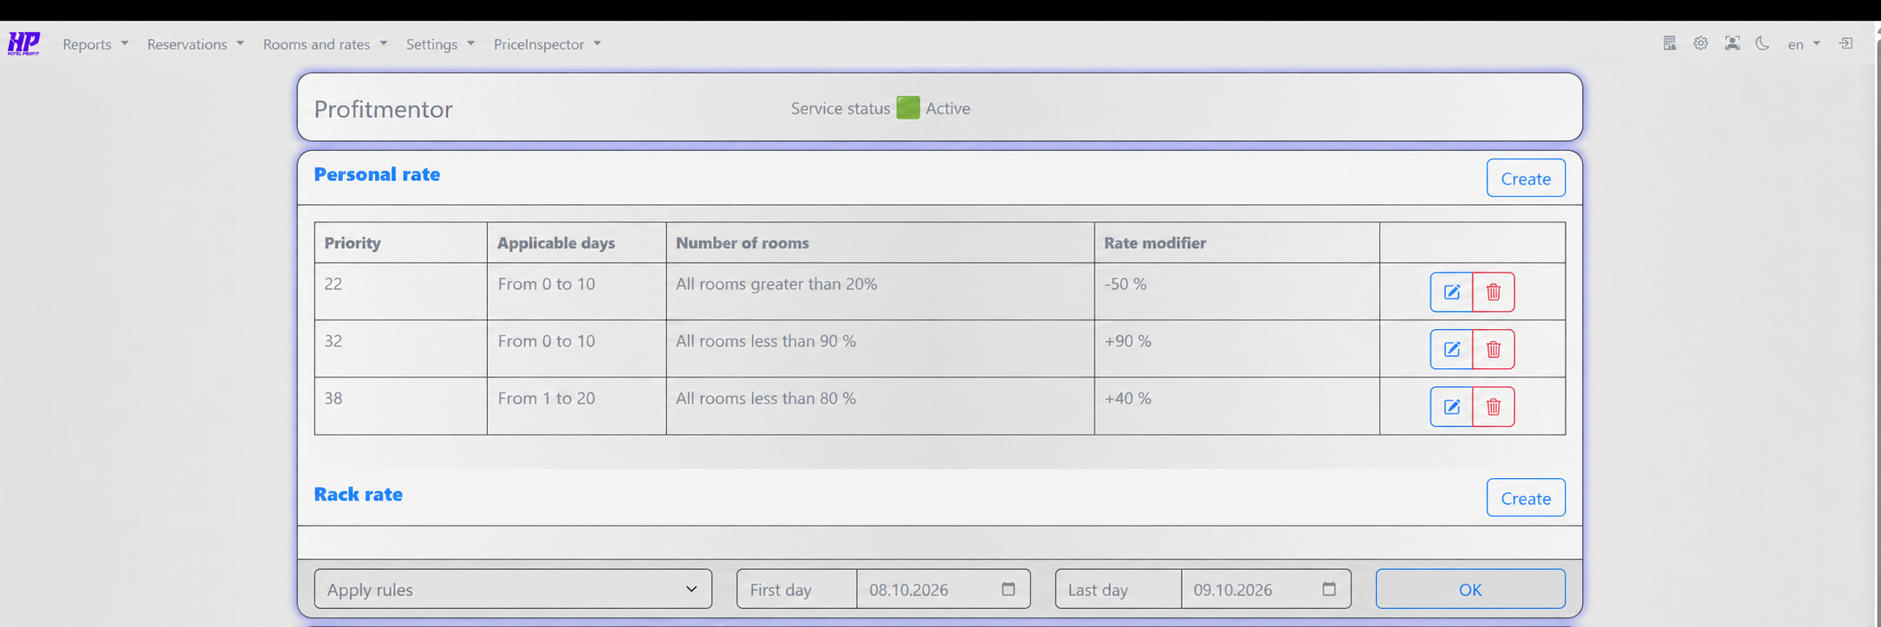Image resolution: width=1881 pixels, height=627 pixels.
Task: Open the Last day calendar picker icon
Action: 1329,589
